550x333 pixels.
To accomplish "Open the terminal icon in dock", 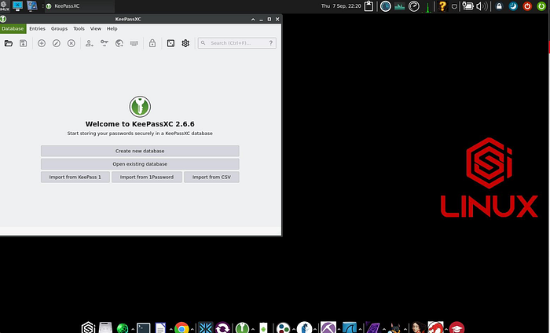I will [144, 328].
